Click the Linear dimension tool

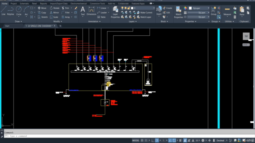102,8
